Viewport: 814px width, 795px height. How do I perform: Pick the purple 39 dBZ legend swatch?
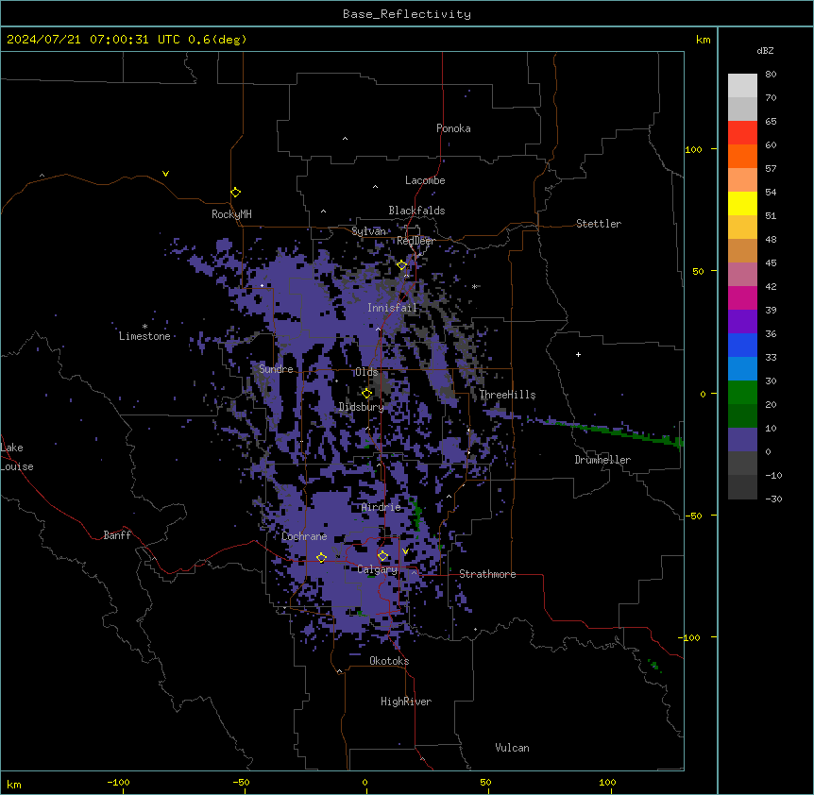coord(742,322)
